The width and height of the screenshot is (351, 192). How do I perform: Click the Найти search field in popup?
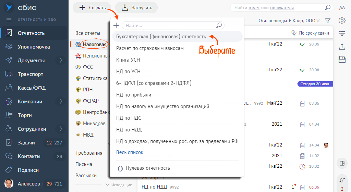click(170, 25)
